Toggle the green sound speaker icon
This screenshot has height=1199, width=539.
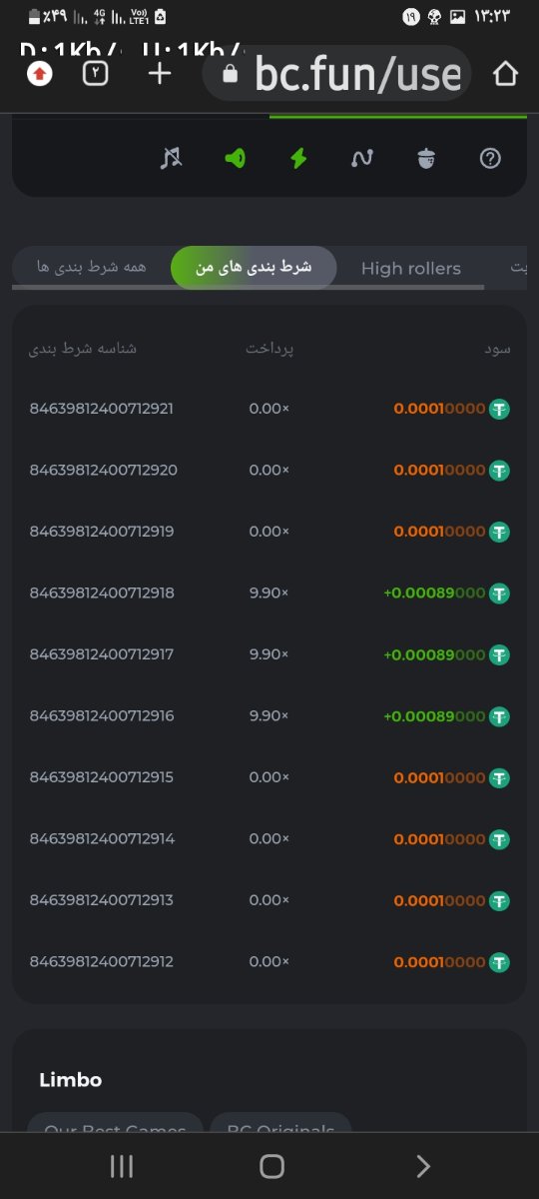coord(236,158)
